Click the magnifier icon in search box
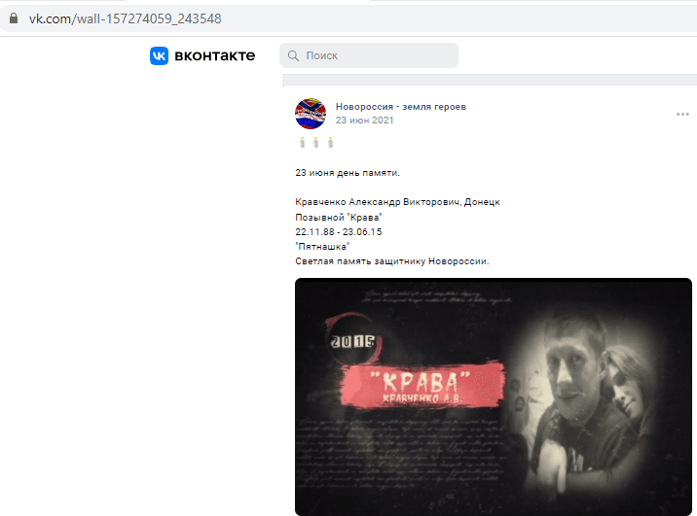The width and height of the screenshot is (697, 516). [x=293, y=55]
